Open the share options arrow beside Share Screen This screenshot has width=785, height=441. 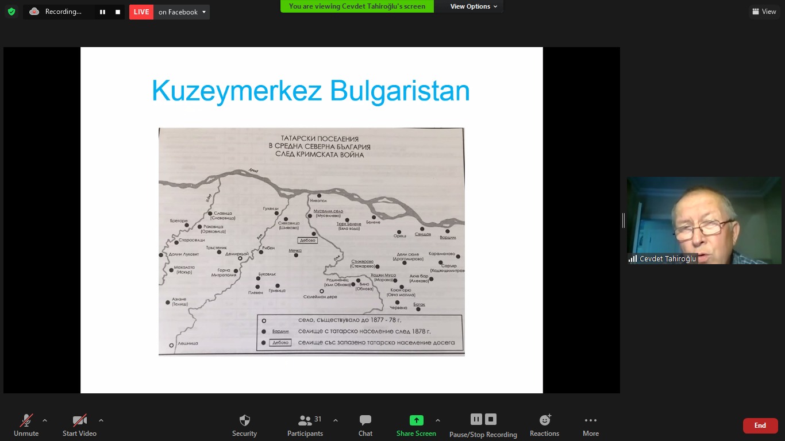click(438, 420)
